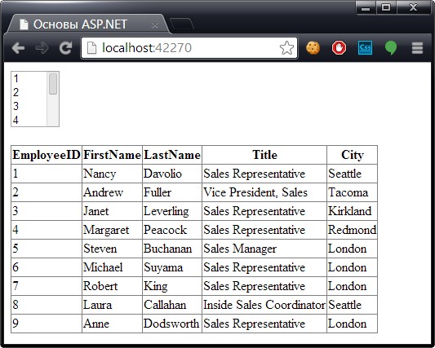The width and height of the screenshot is (435, 348).
Task: Click the Janet first name cell
Action: tap(112, 211)
